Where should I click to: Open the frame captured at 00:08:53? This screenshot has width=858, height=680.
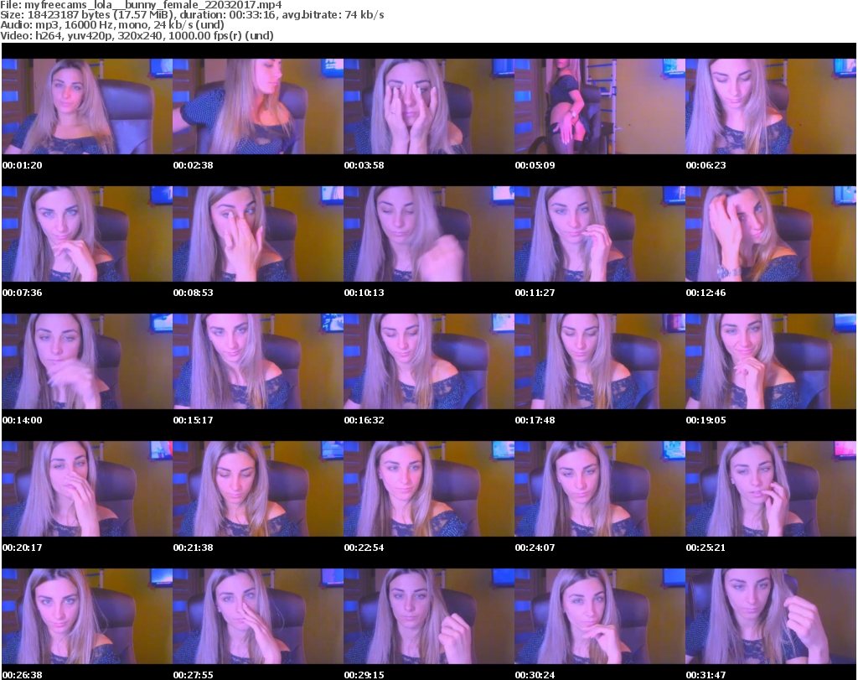click(258, 234)
